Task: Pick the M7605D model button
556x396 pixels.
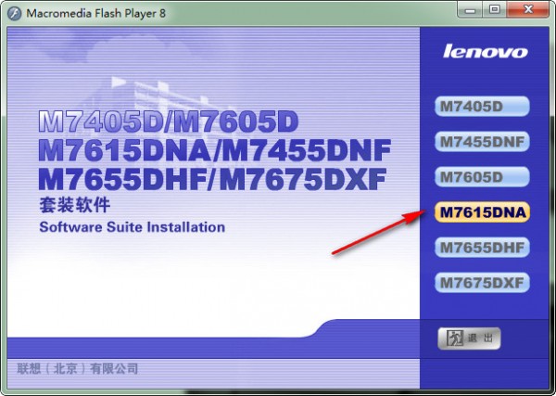Action: (x=482, y=177)
